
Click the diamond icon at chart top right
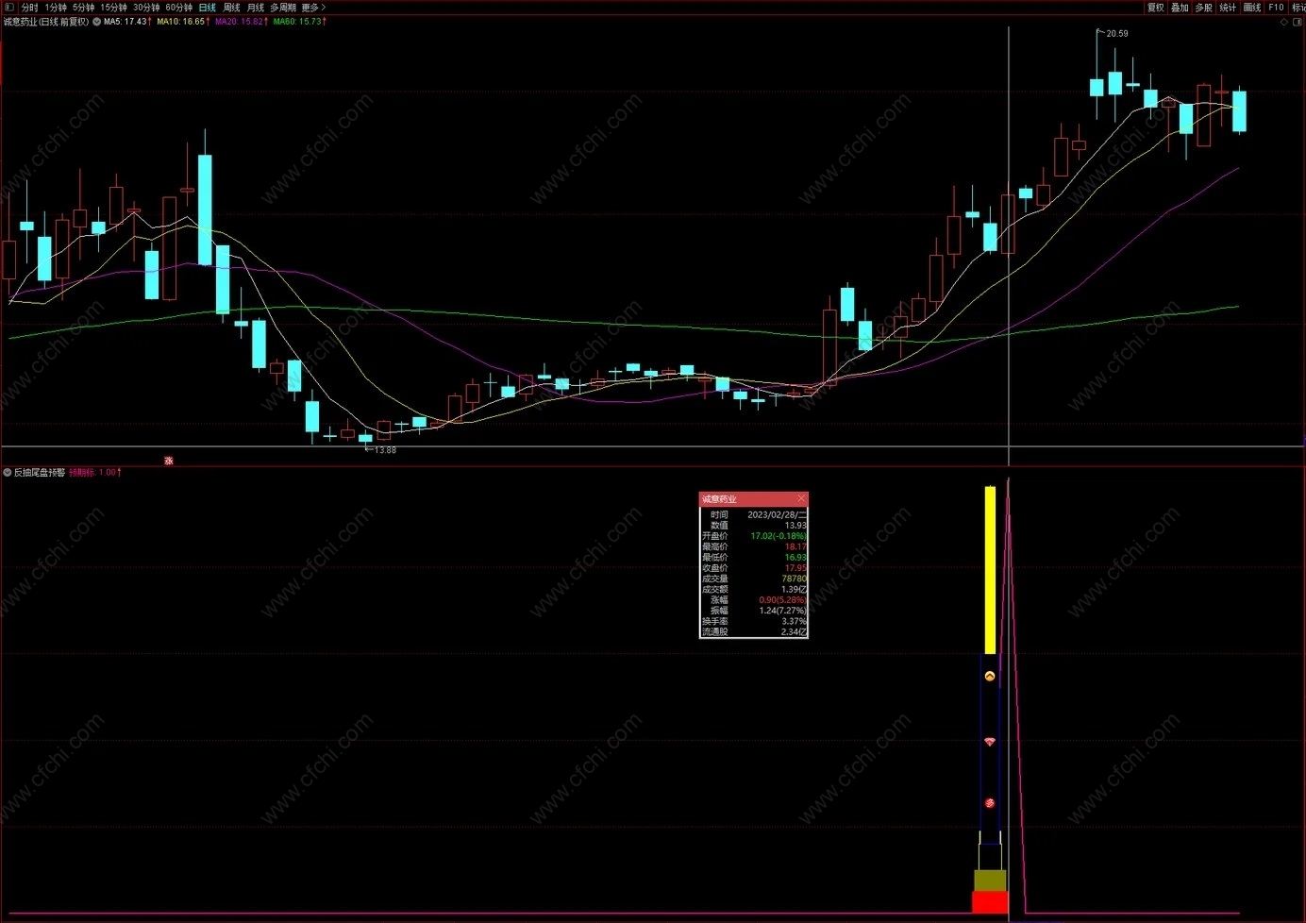click(x=1283, y=22)
